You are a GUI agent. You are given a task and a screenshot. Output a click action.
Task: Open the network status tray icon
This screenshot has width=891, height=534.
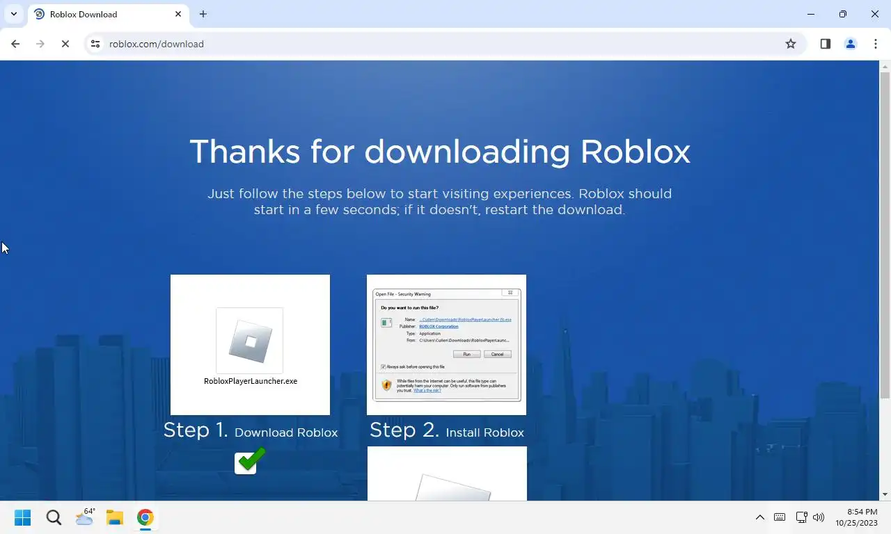point(801,517)
